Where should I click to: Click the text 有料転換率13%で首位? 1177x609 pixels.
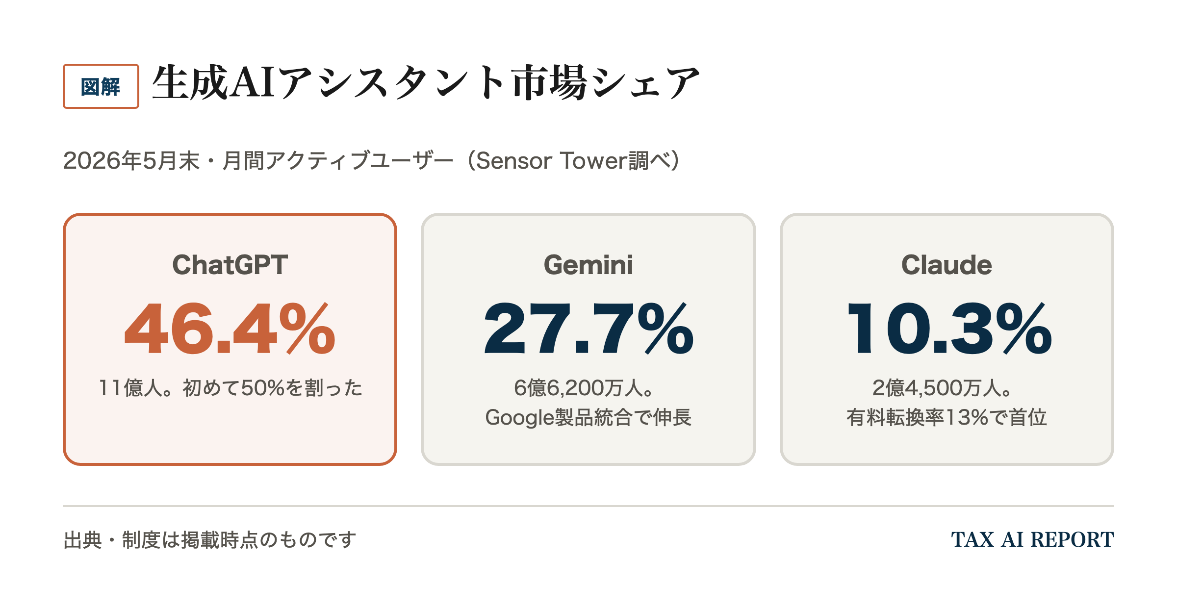(947, 417)
